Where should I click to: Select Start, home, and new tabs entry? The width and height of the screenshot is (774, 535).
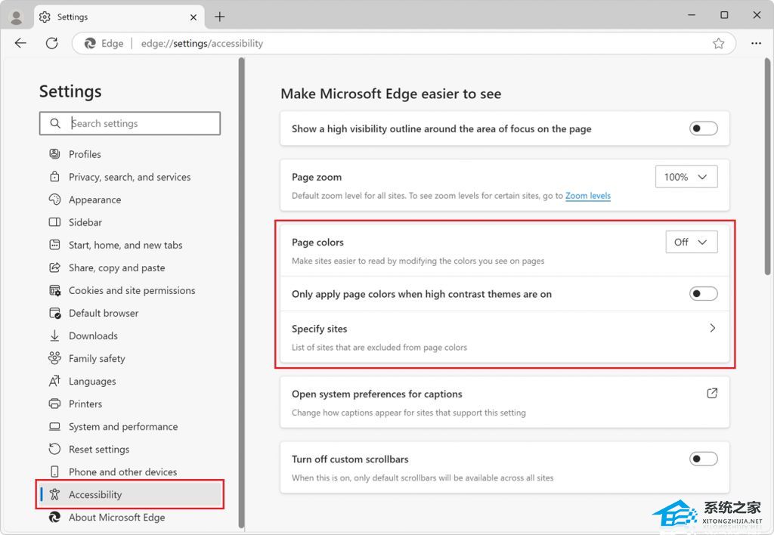(125, 246)
